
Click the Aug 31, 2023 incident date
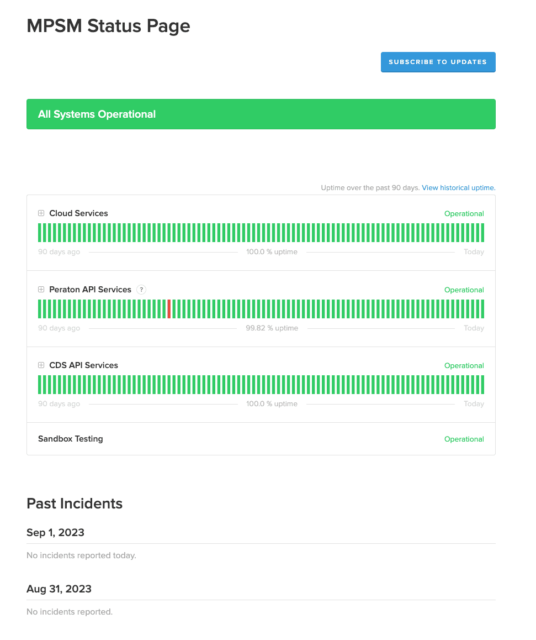59,589
